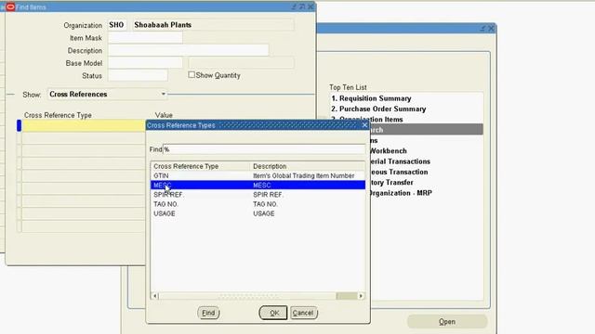Viewport: 595px width, 334px height.
Task: Click the Status input field
Action: pyautogui.click(x=138, y=75)
